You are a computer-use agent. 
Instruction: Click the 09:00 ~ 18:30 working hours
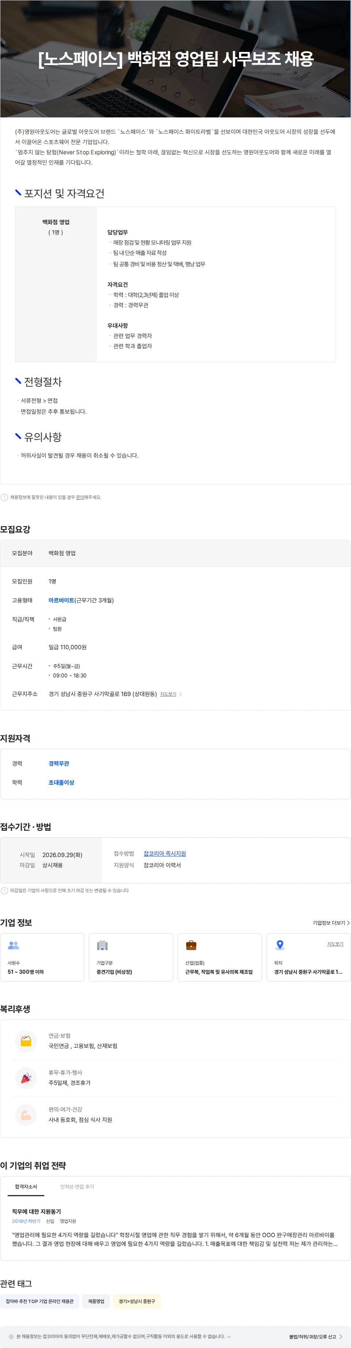(x=69, y=676)
